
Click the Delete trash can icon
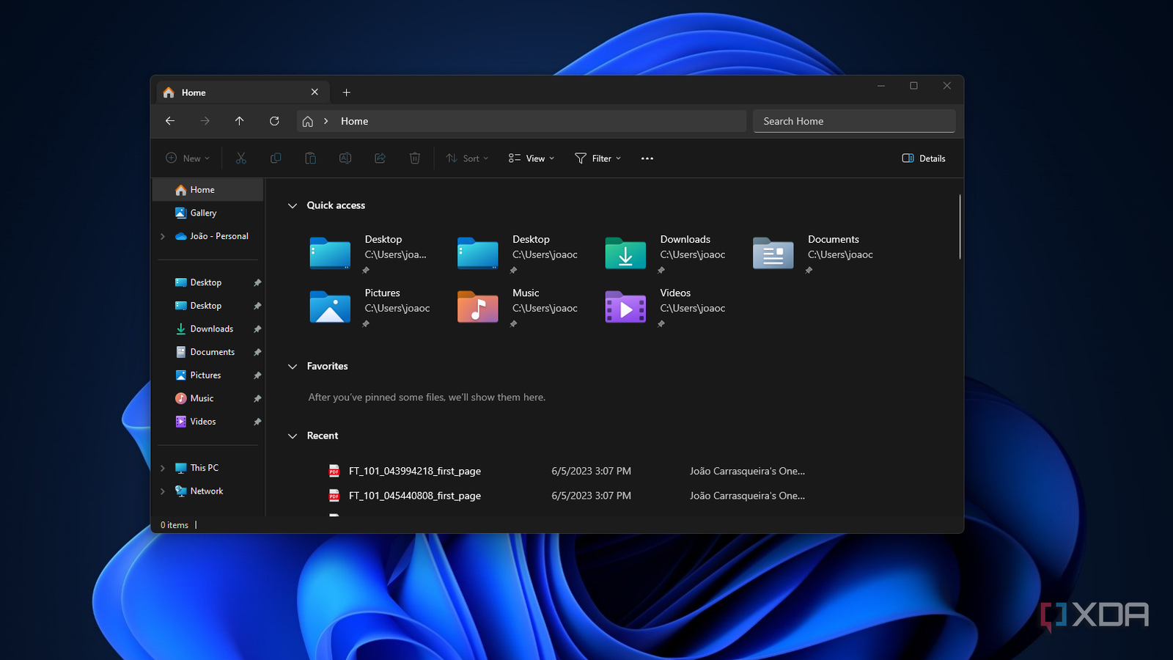(414, 158)
